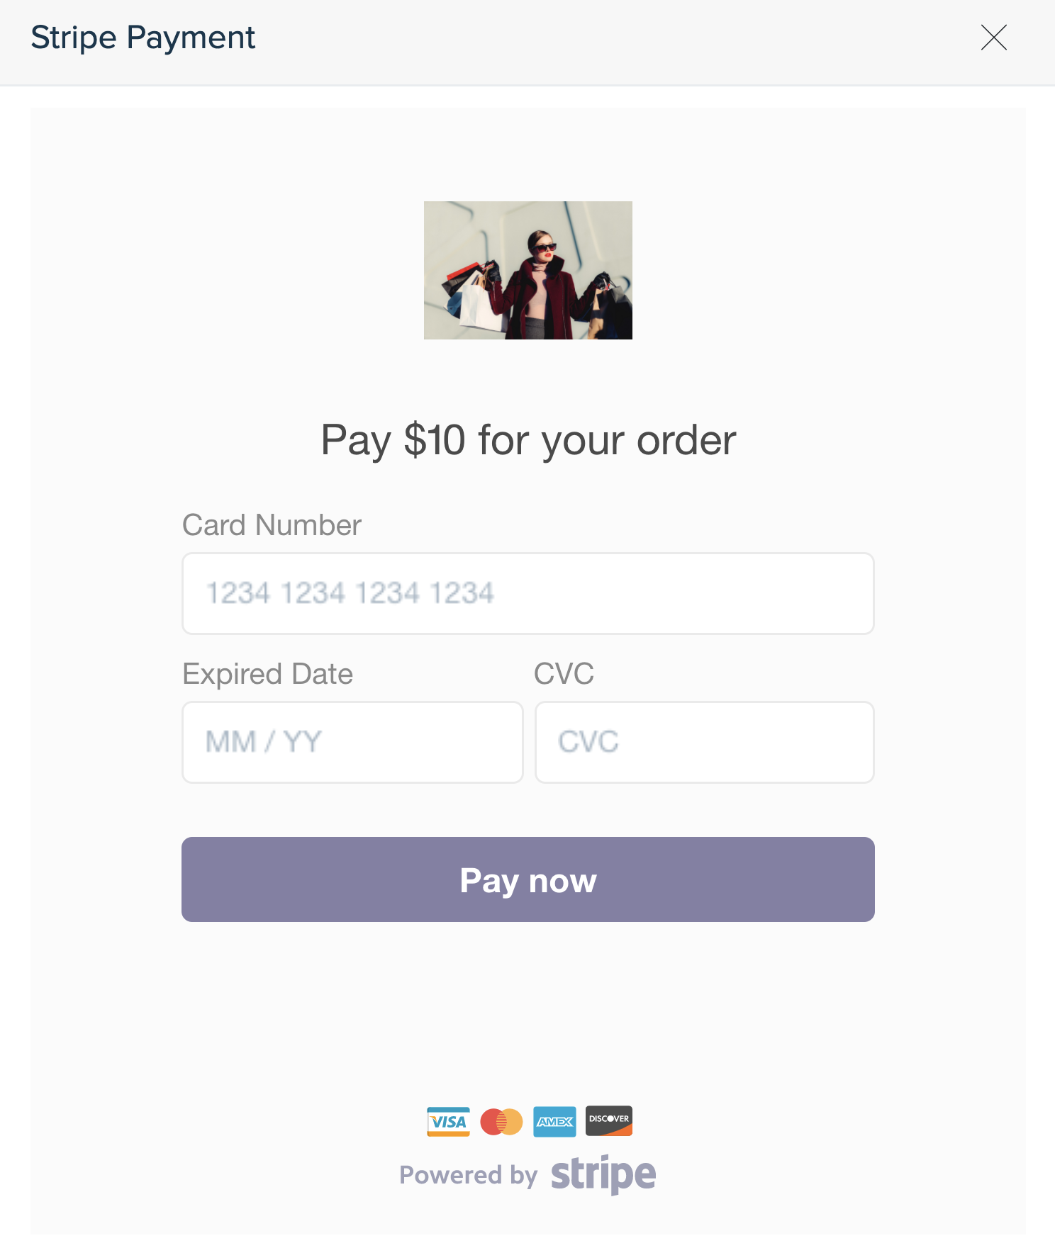This screenshot has height=1248, width=1055.
Task: Focus the Card Number input field
Action: [x=528, y=593]
